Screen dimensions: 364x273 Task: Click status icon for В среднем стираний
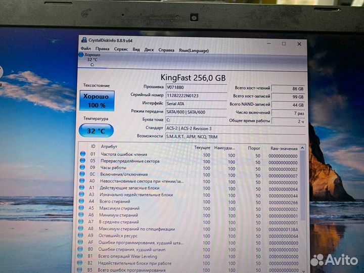[x=80, y=221]
